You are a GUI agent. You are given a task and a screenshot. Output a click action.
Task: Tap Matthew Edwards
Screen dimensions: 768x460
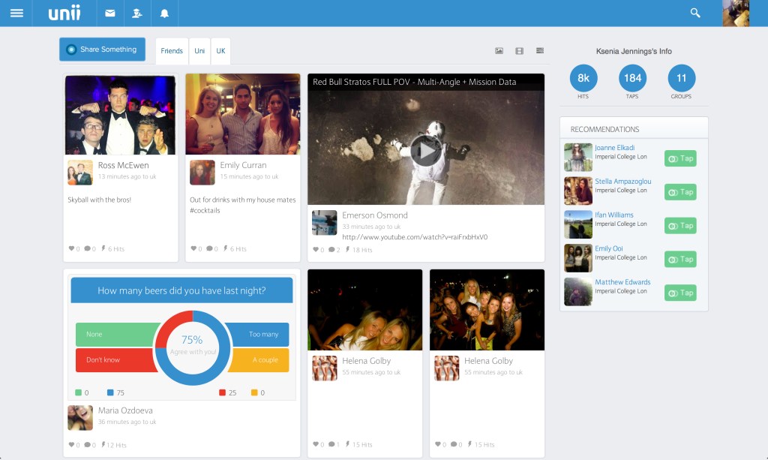point(680,293)
